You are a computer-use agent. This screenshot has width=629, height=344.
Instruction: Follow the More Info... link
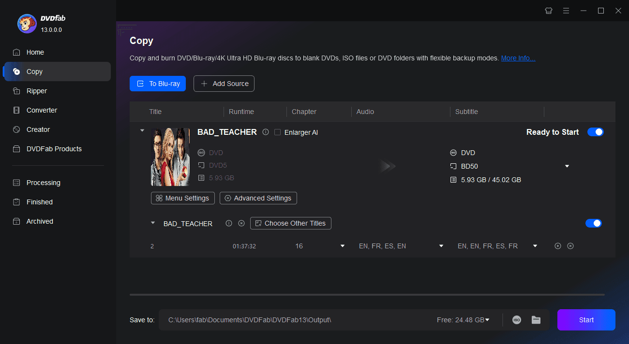(518, 58)
